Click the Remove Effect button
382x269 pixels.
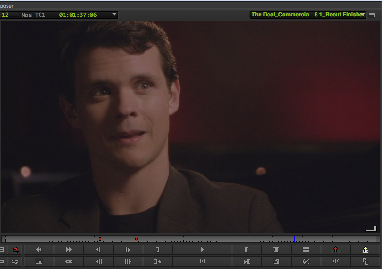[306, 261]
